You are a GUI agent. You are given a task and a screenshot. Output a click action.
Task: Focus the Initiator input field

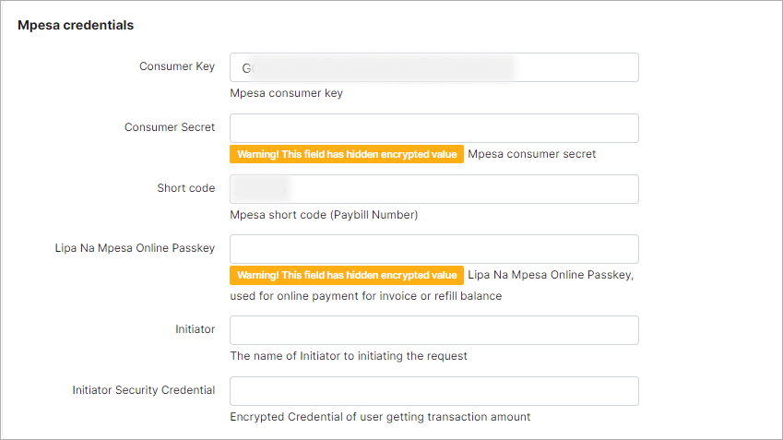433,330
